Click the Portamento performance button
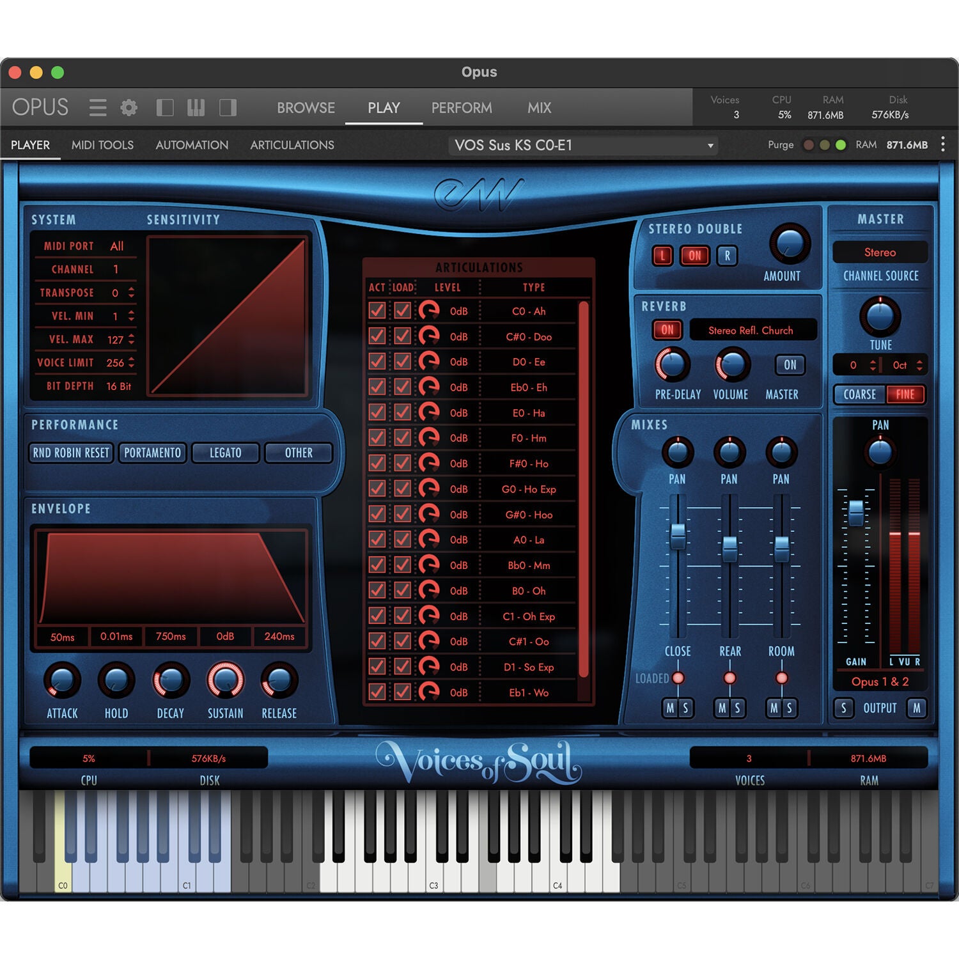 click(152, 453)
